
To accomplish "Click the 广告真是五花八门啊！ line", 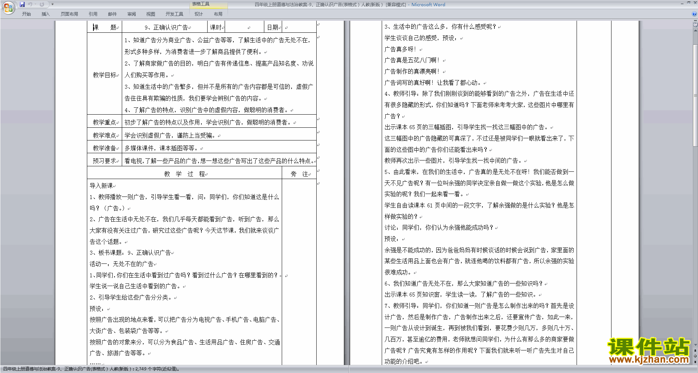I will click(412, 60).
